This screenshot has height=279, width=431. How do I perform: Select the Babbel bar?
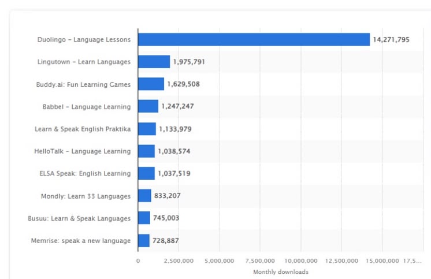click(148, 106)
